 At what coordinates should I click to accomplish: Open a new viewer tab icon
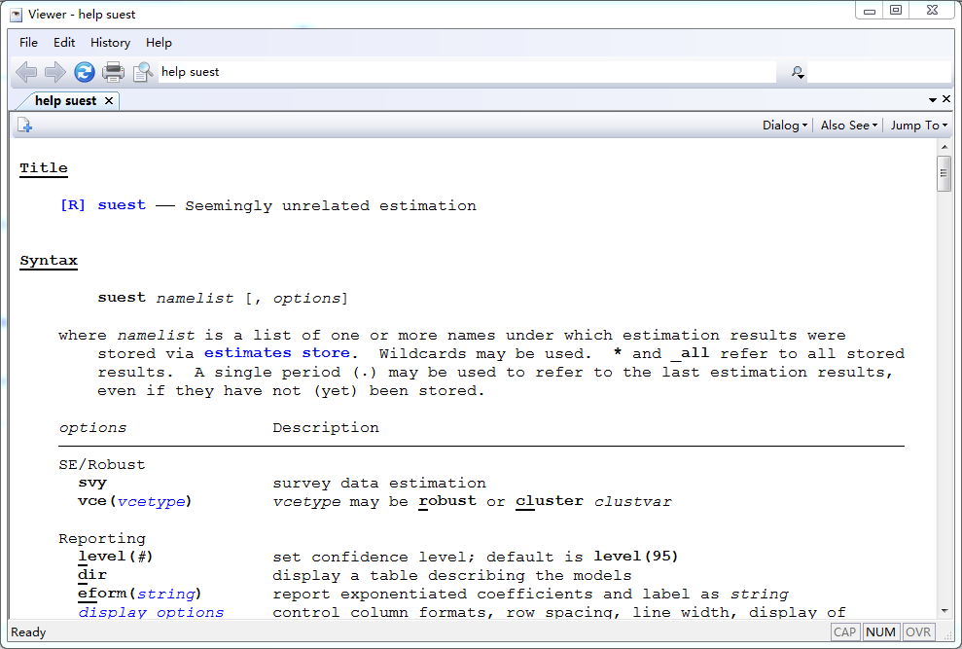coord(24,126)
